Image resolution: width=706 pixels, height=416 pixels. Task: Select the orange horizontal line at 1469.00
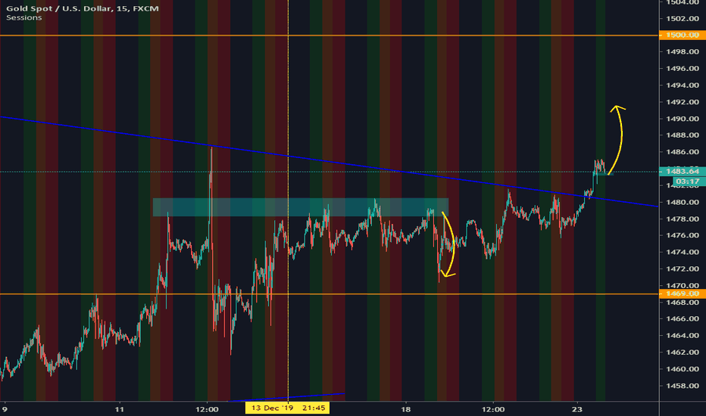[x=329, y=294]
